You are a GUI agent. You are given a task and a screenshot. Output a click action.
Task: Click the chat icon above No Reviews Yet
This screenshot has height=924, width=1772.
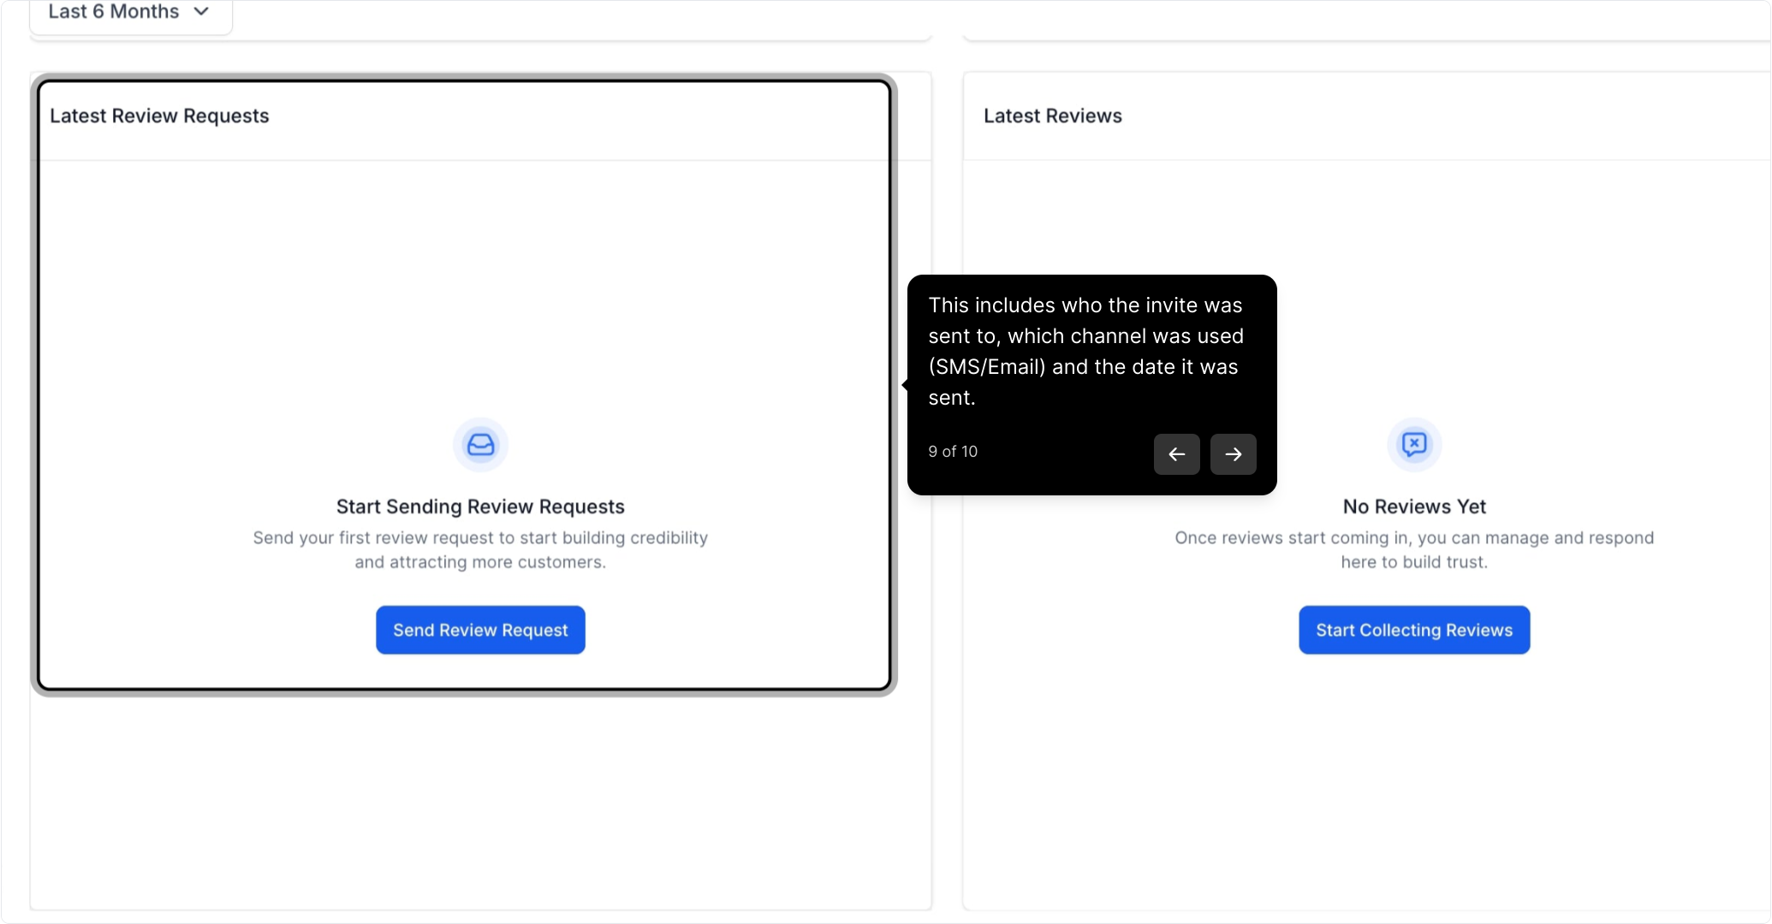pos(1414,445)
